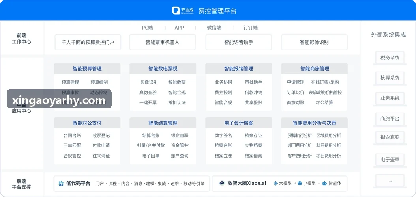
Task: Click 在线订票/采购 in 智能商旅管理
Action: pyautogui.click(x=325, y=82)
